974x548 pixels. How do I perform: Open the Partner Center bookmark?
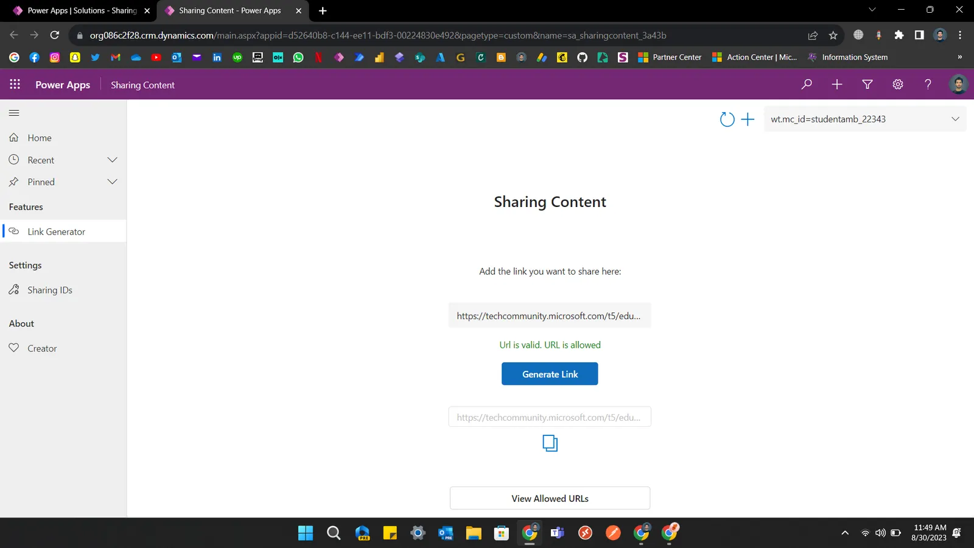670,57
